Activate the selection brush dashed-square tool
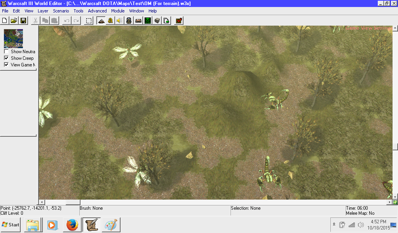 click(x=89, y=21)
